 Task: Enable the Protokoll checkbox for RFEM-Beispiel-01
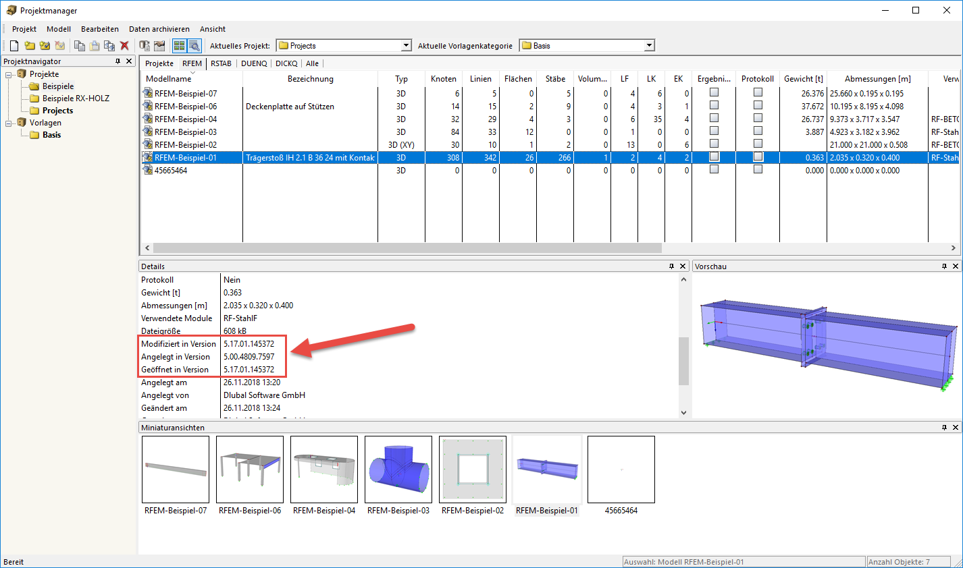coord(758,157)
